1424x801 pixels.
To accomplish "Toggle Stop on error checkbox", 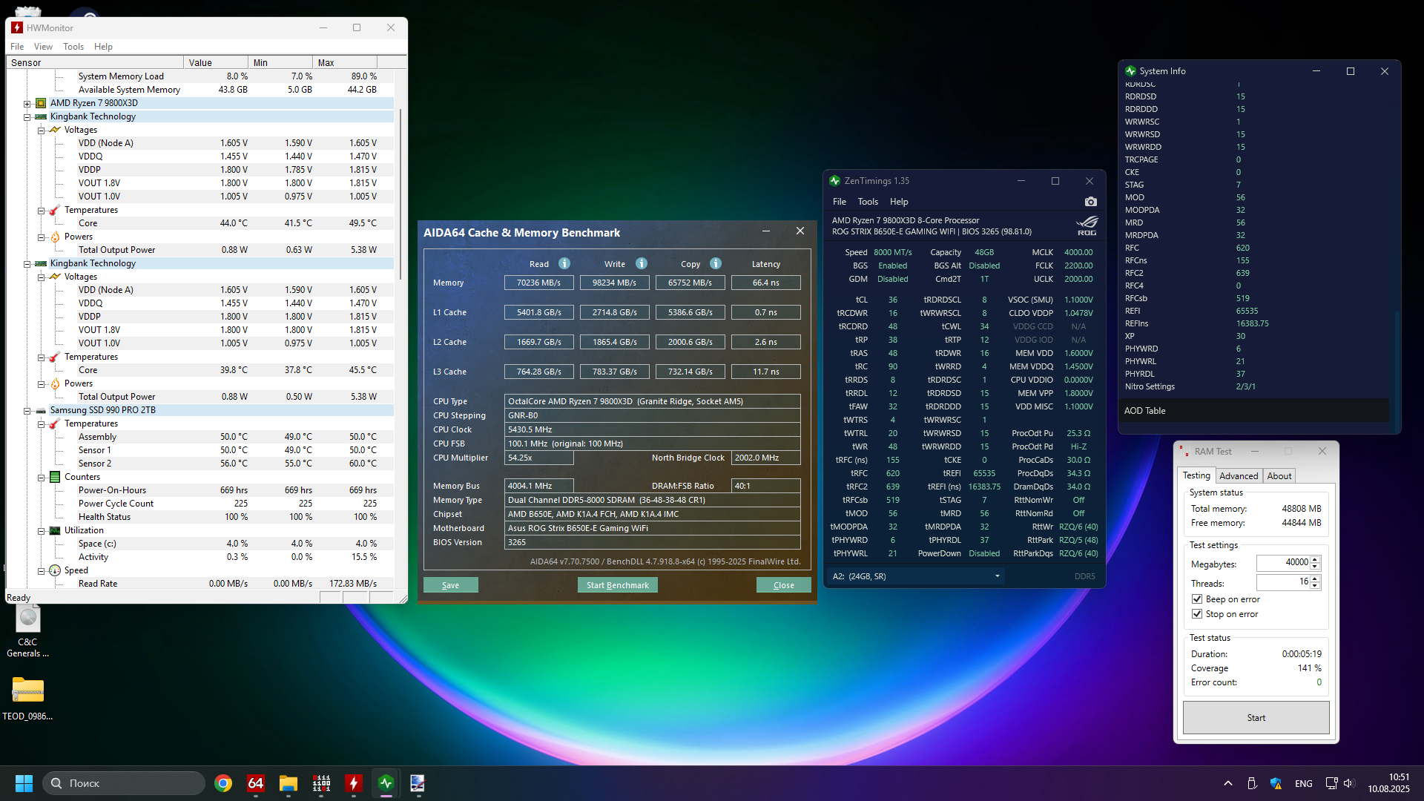I will (1196, 614).
